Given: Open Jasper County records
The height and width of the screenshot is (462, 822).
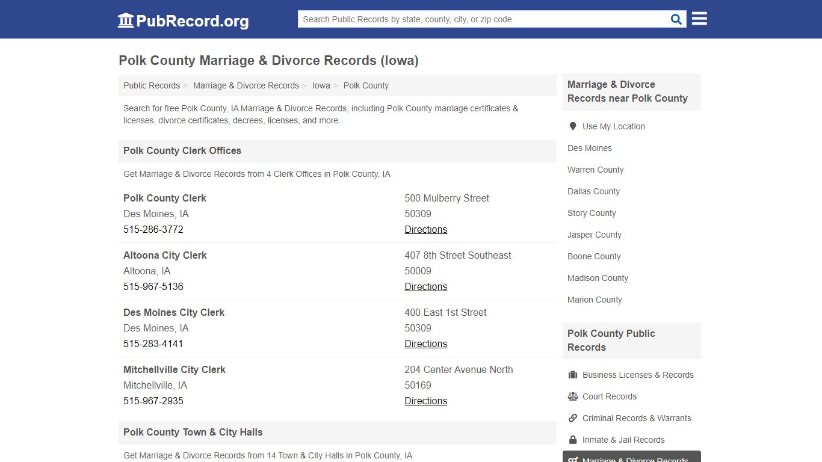Looking at the screenshot, I should coord(595,235).
